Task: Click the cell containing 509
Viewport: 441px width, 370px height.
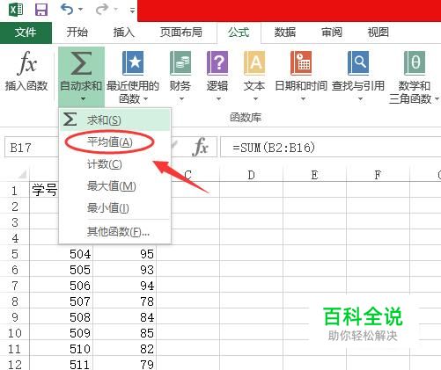Action: [x=62, y=333]
